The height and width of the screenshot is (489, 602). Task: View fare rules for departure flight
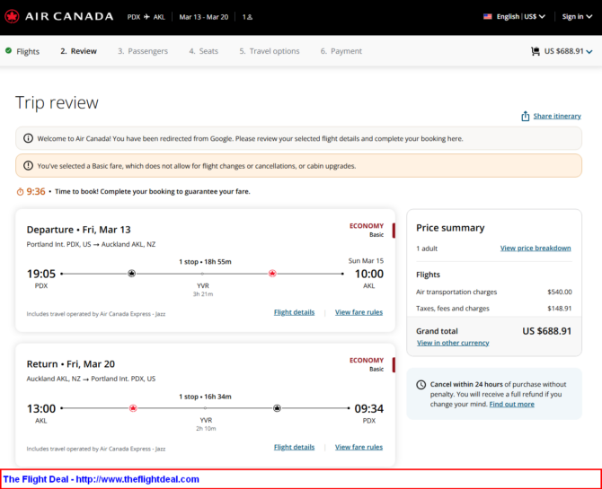click(x=359, y=312)
